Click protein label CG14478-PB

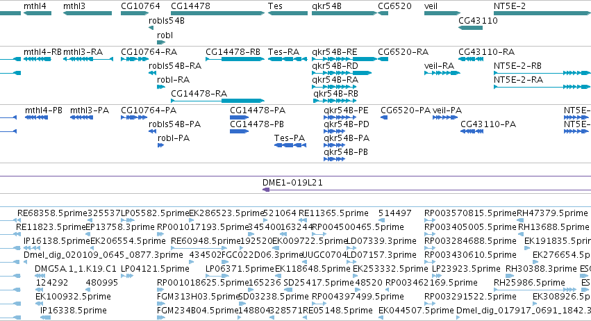[x=257, y=124]
